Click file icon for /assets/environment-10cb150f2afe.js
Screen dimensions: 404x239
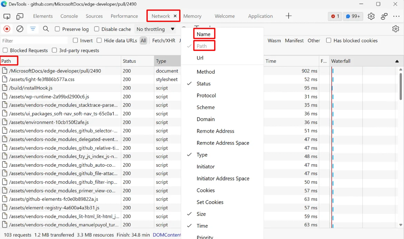click(4, 122)
